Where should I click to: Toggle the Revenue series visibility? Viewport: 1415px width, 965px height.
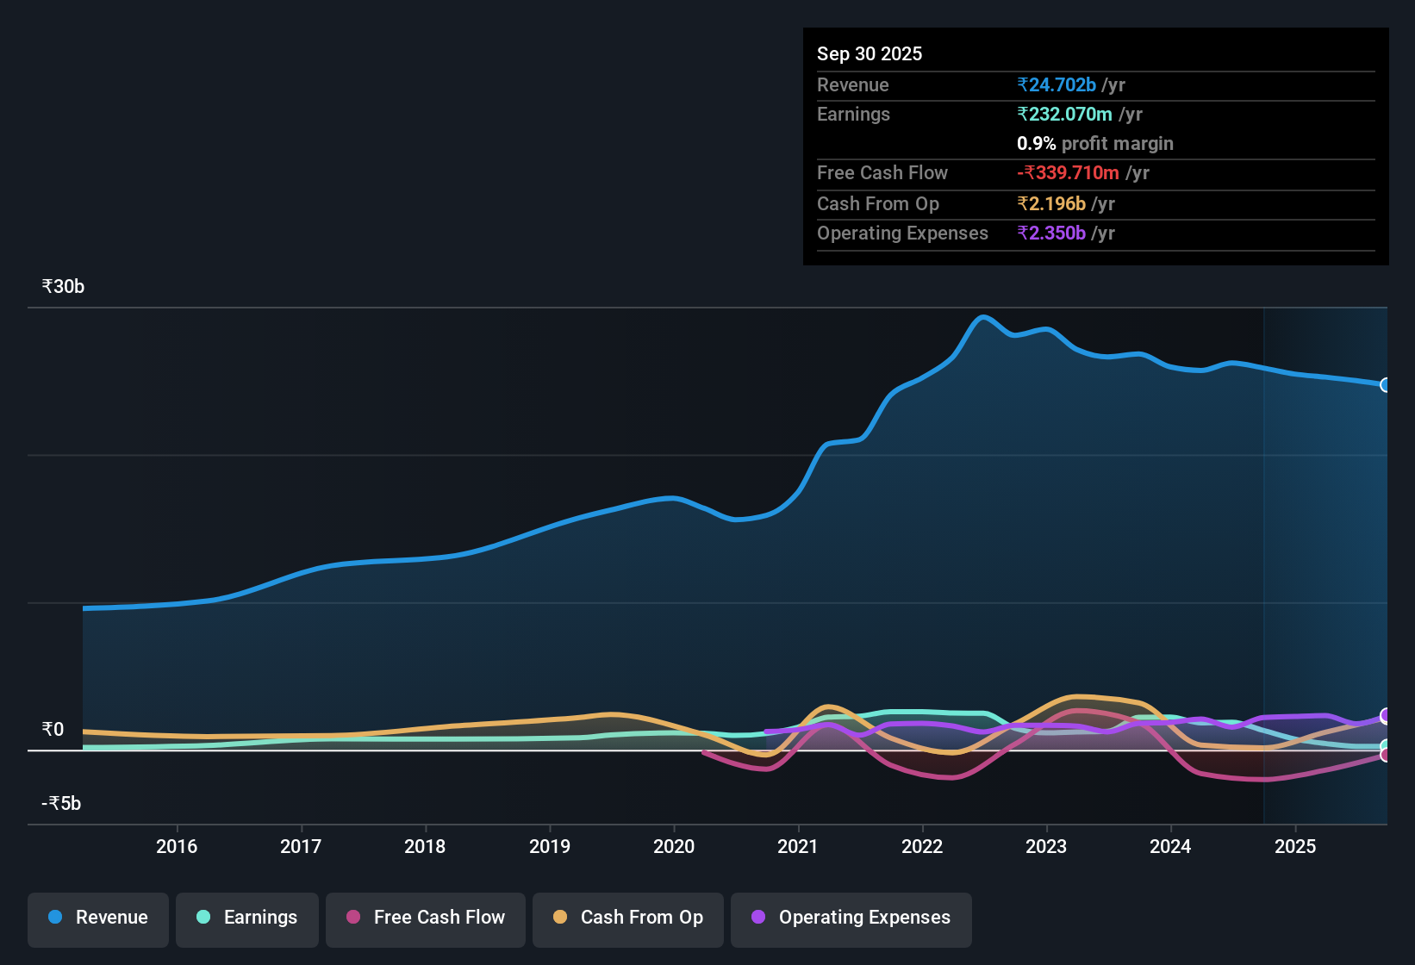tap(97, 918)
